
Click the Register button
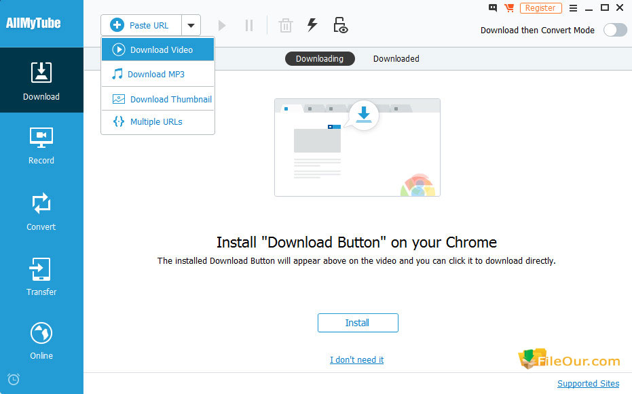pyautogui.click(x=540, y=8)
